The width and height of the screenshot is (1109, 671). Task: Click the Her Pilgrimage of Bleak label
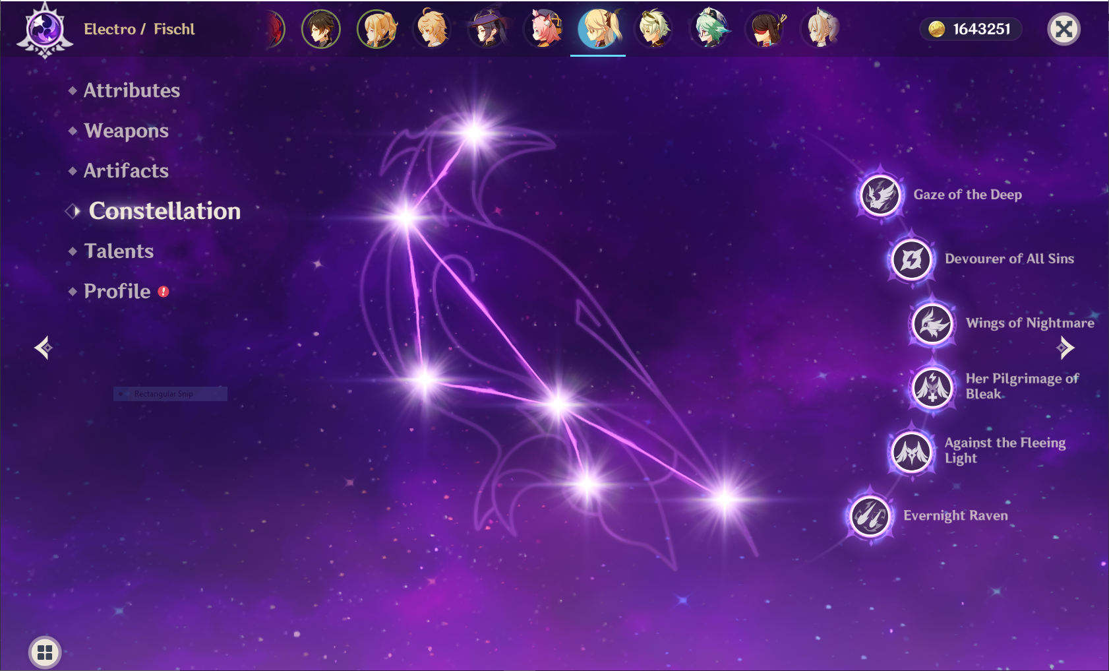[x=1022, y=386]
